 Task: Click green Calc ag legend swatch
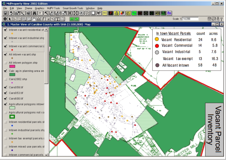(x=12, y=74)
